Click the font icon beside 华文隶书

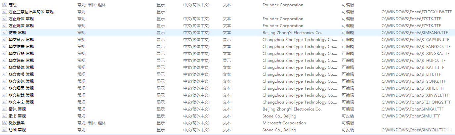coord(4,74)
